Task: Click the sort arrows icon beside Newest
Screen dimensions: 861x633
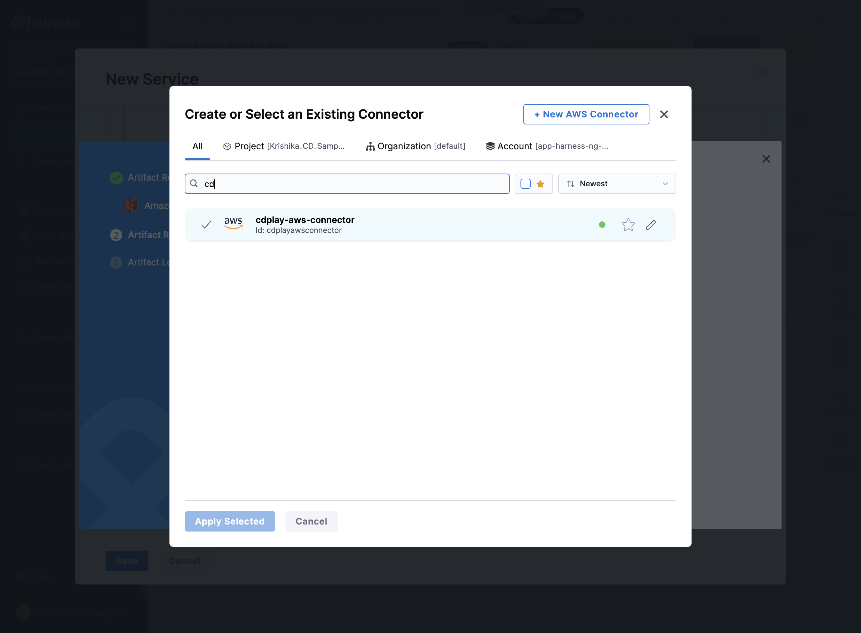Action: [x=571, y=184]
